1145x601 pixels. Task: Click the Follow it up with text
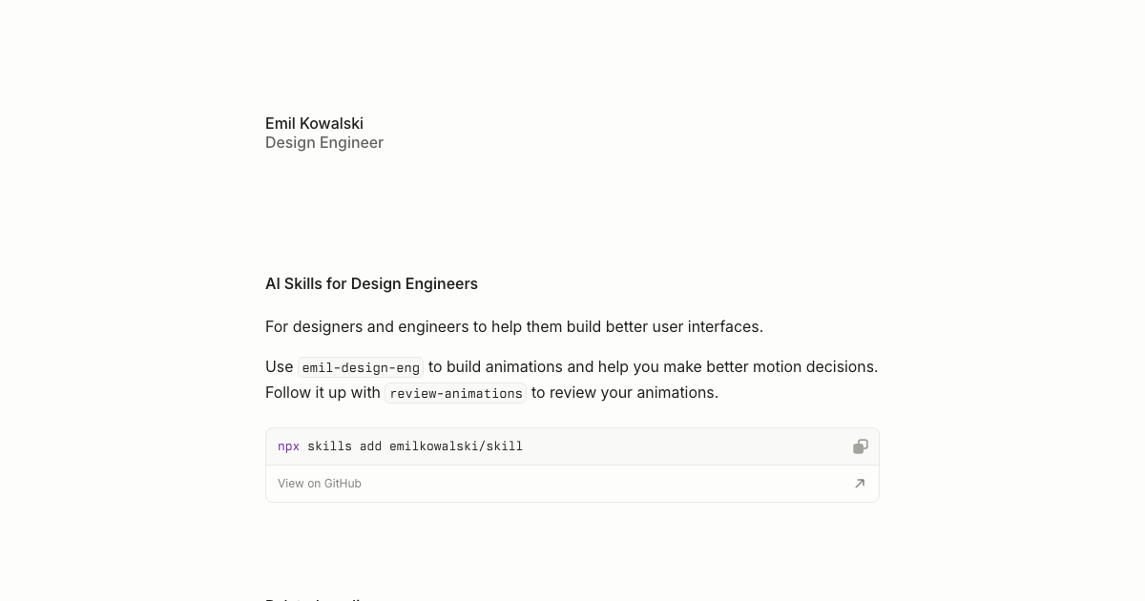pos(323,392)
